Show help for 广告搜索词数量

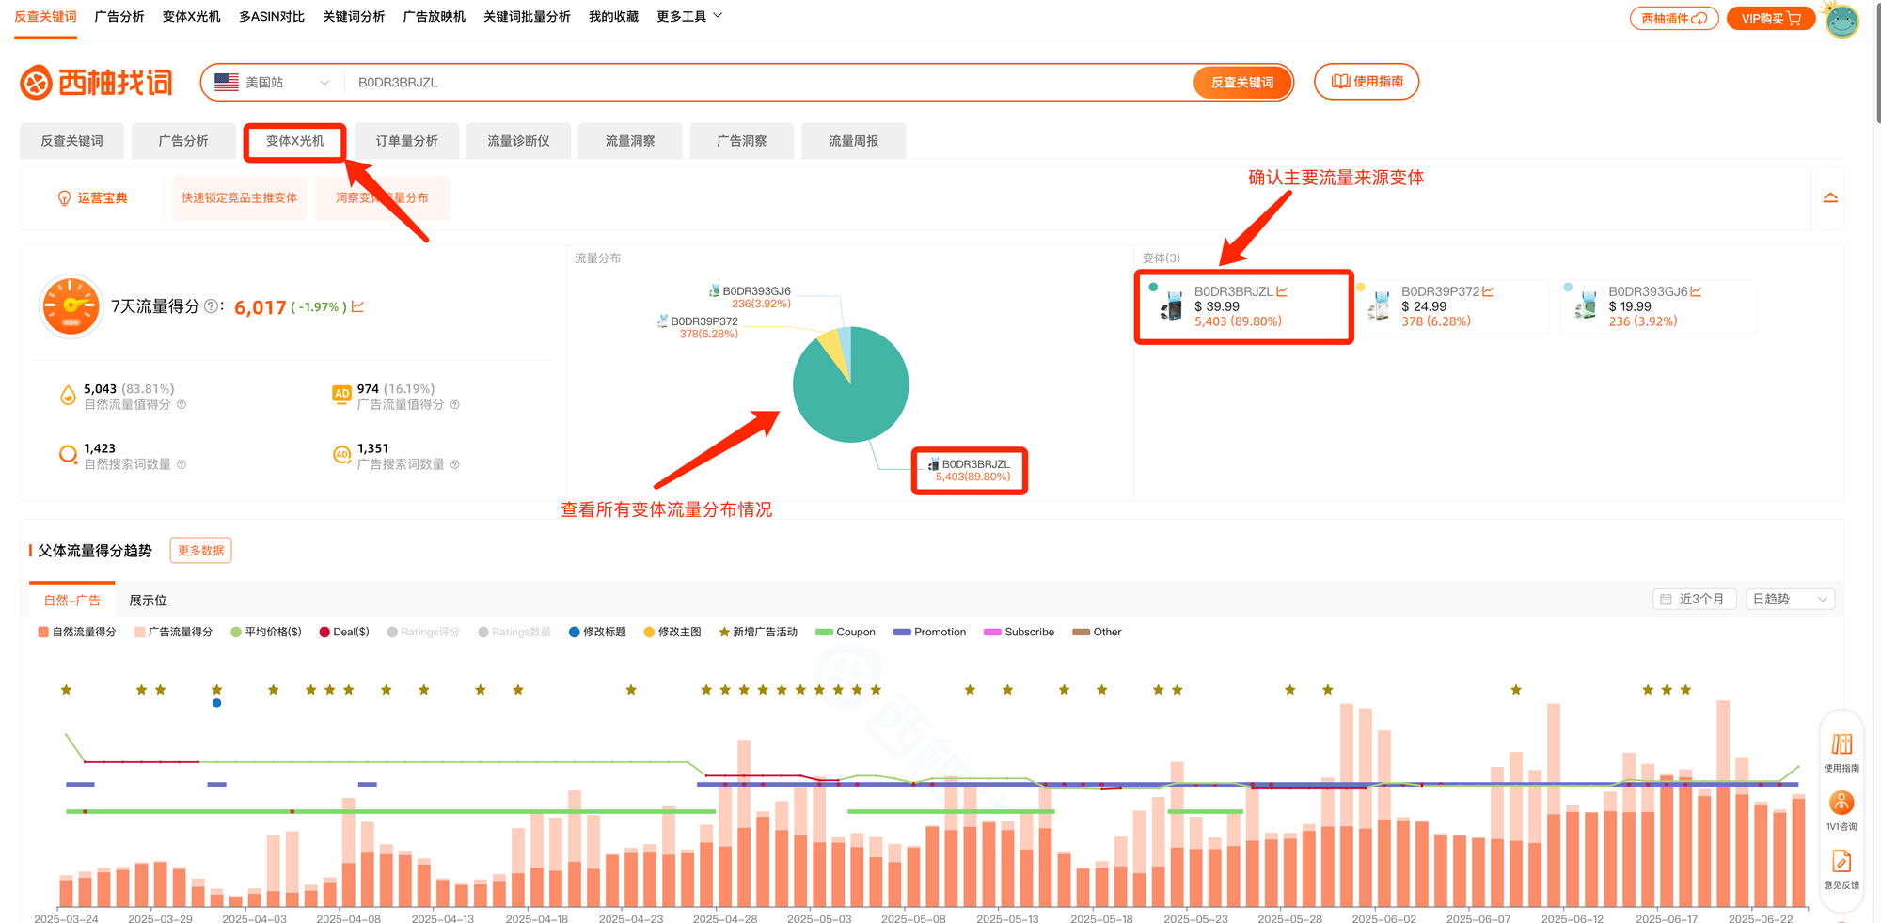[x=455, y=464]
